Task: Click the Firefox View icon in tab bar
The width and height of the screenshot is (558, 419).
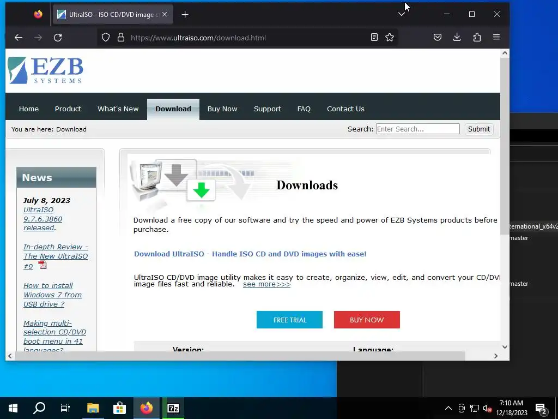Action: 38,14
